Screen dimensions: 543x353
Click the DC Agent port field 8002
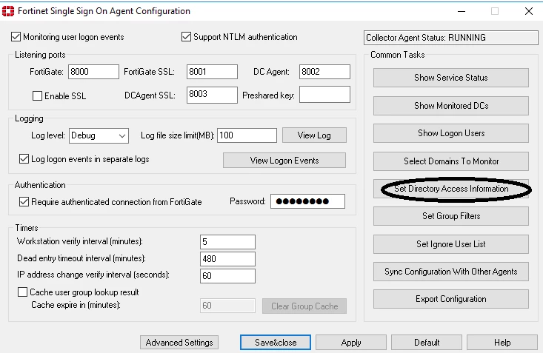click(324, 72)
